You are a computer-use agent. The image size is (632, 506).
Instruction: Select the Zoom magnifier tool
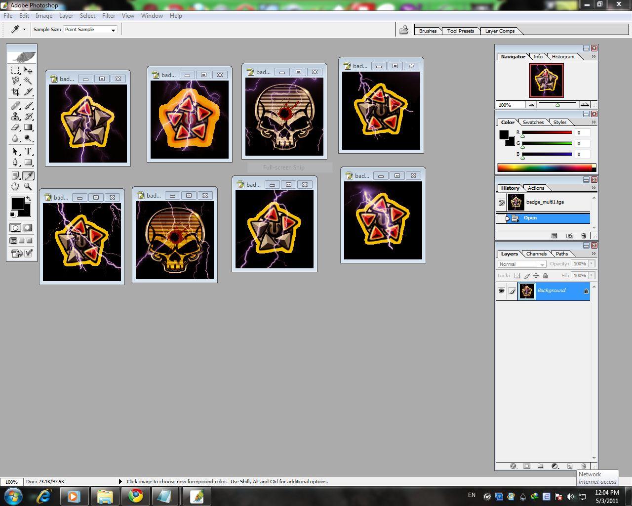click(28, 186)
